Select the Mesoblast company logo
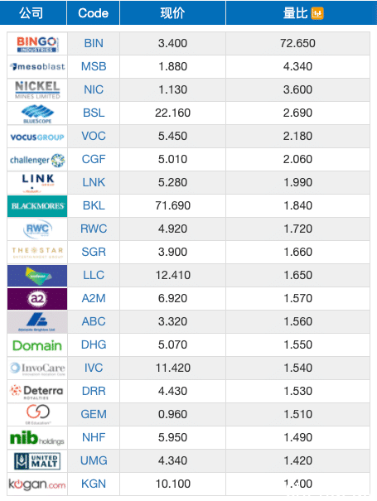 [x=37, y=66]
